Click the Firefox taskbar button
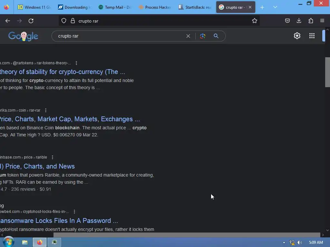The height and width of the screenshot is (247, 330). point(40,242)
